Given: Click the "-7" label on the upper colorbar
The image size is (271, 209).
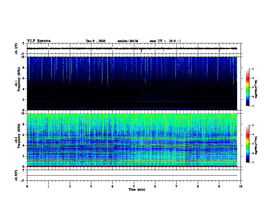Looking at the screenshot, I should pyautogui.click(x=253, y=106).
